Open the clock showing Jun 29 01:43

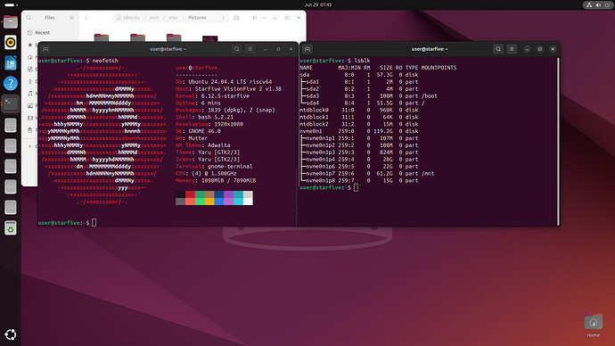click(x=318, y=5)
